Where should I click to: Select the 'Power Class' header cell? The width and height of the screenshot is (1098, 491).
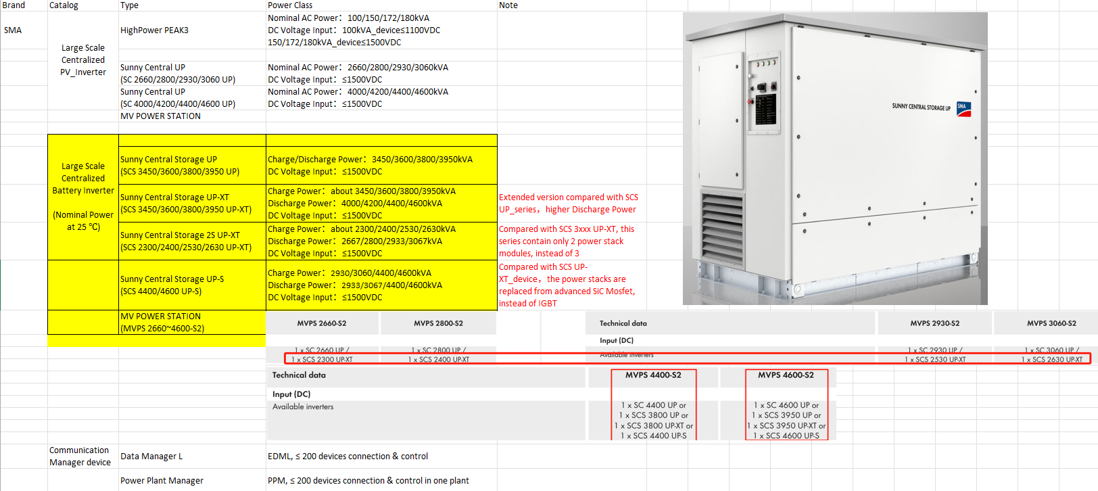point(290,5)
